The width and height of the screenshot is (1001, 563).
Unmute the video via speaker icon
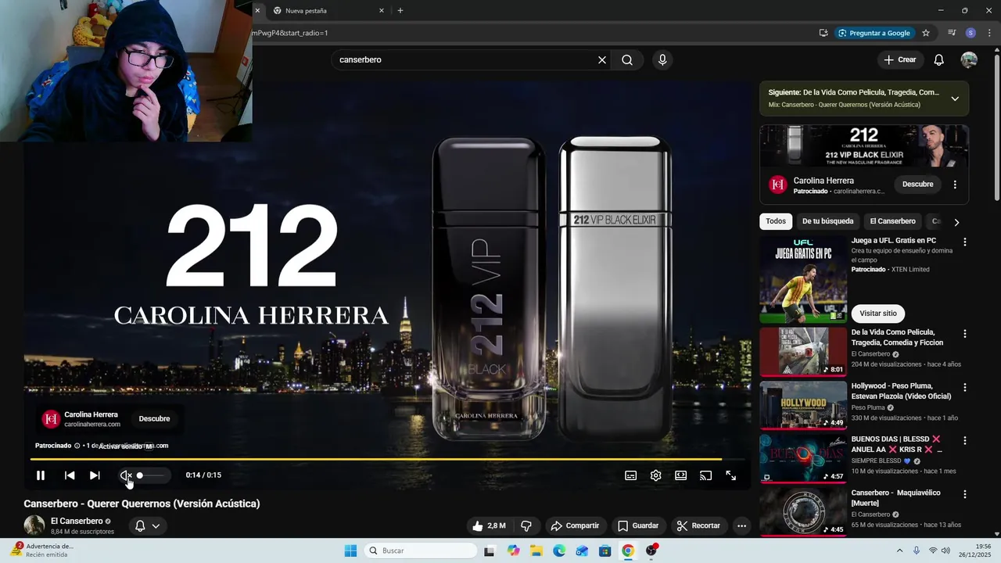(125, 475)
